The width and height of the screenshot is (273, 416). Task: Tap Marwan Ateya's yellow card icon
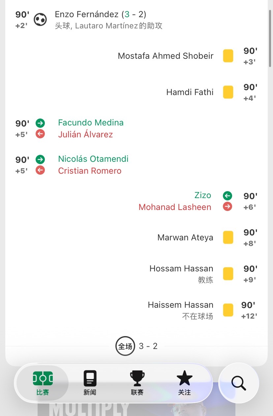(x=228, y=237)
